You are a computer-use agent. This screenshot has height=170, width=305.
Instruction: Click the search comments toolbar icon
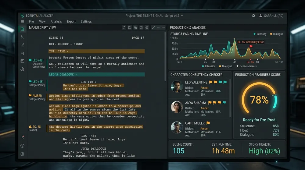coord(135,28)
